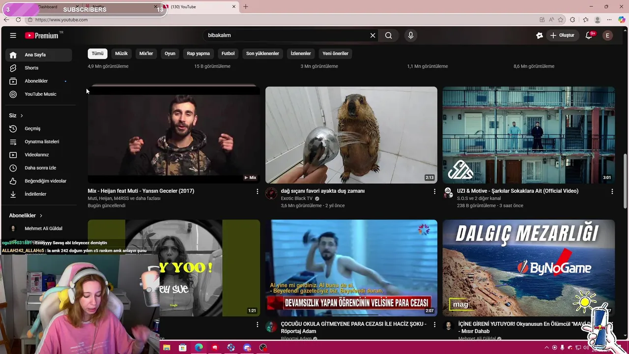The height and width of the screenshot is (354, 629).
Task: Click the icon left of Oluştur
Action: 539,35
